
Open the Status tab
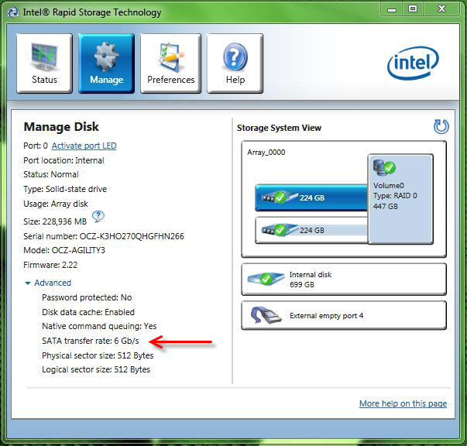44,63
